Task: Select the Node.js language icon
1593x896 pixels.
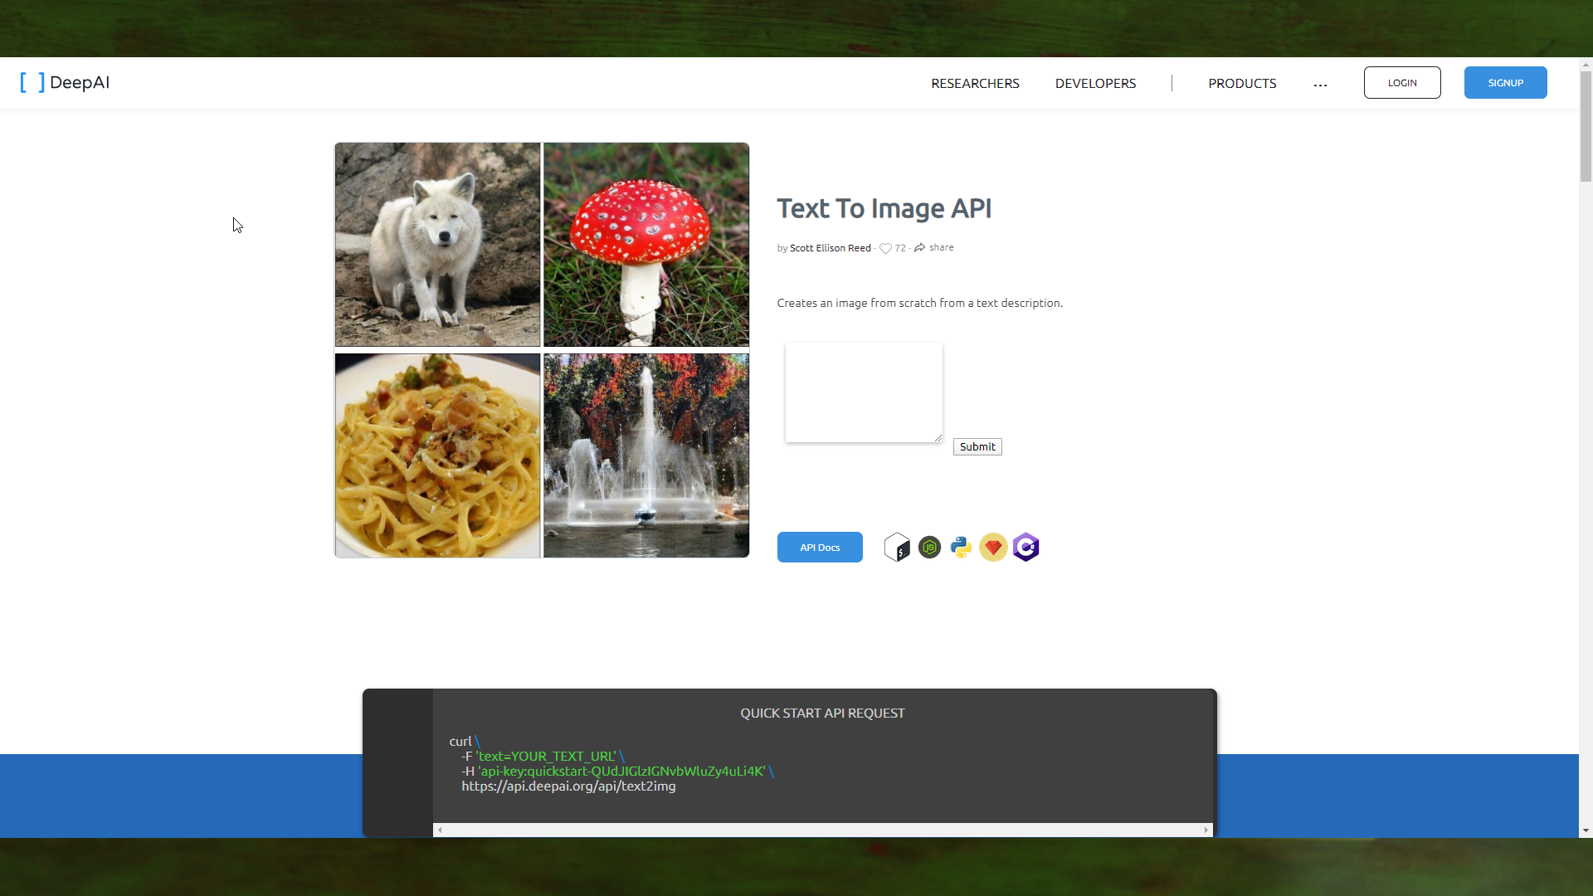Action: pyautogui.click(x=929, y=548)
